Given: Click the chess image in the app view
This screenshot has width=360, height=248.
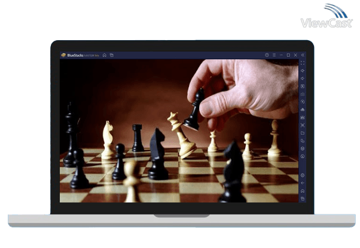Looking at the screenshot, I should pos(179,131).
